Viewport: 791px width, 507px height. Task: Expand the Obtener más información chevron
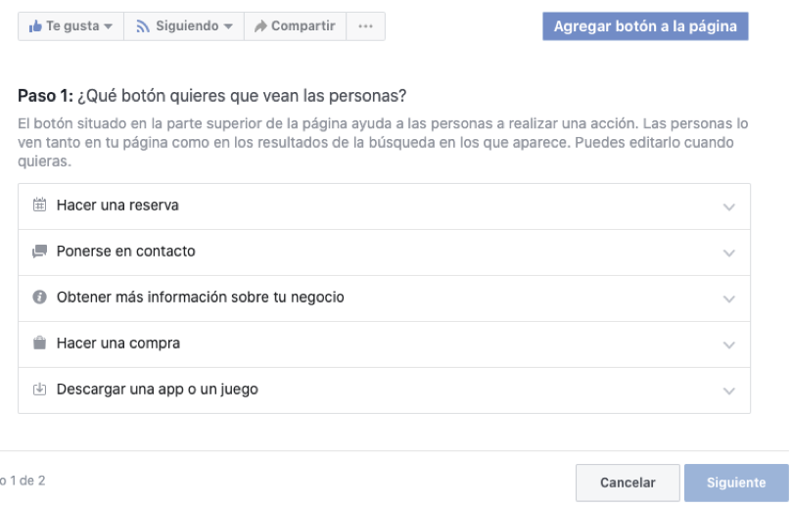pos(728,300)
